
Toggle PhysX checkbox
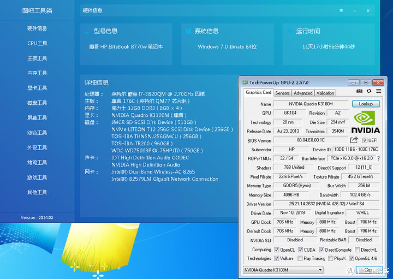coord(330,258)
